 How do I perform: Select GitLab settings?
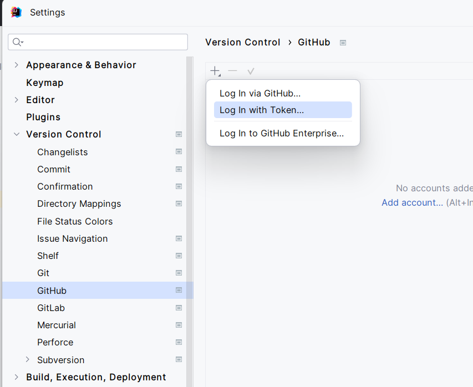pos(51,308)
